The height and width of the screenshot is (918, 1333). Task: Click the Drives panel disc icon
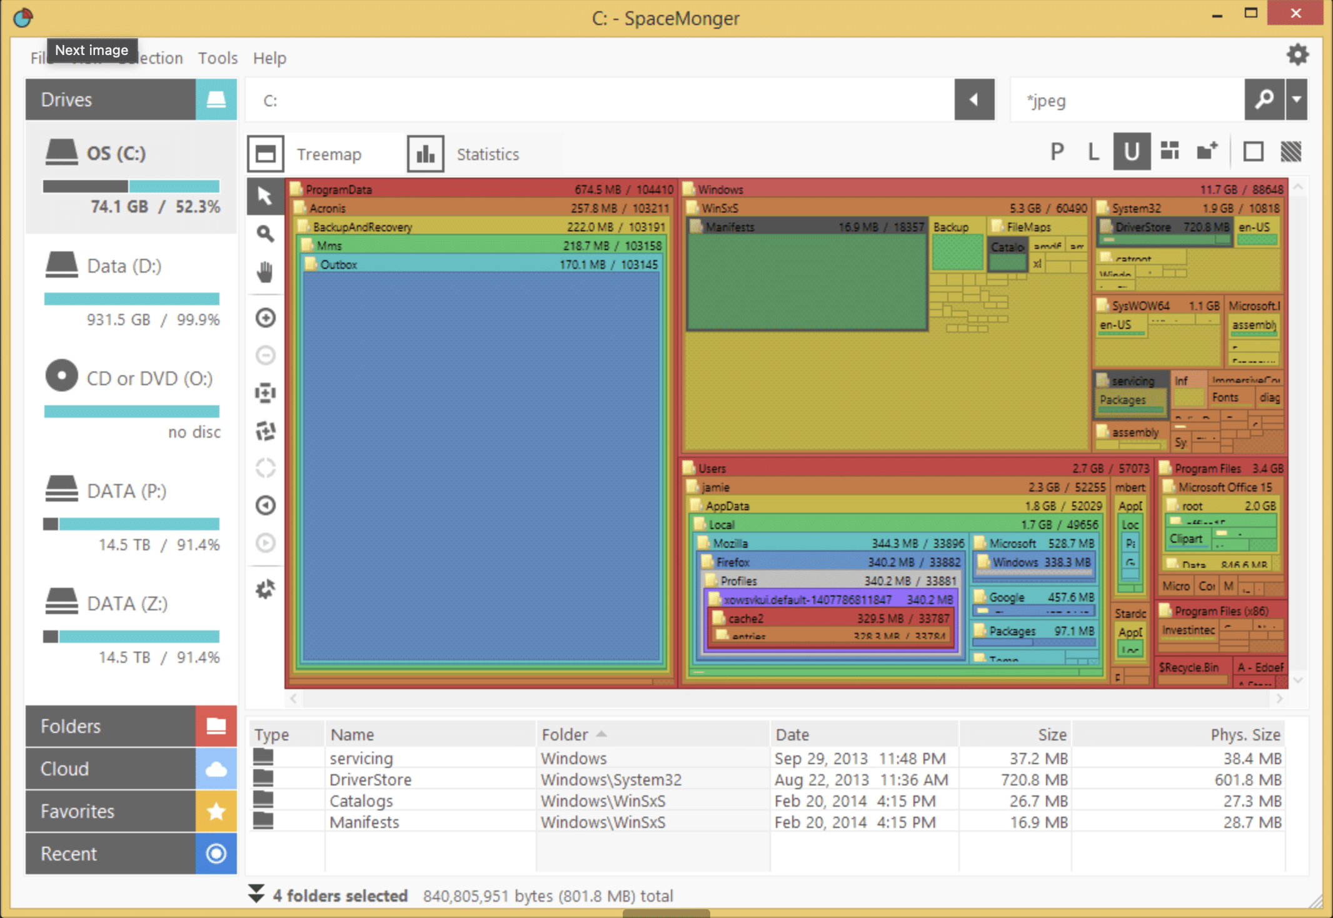tap(216, 99)
